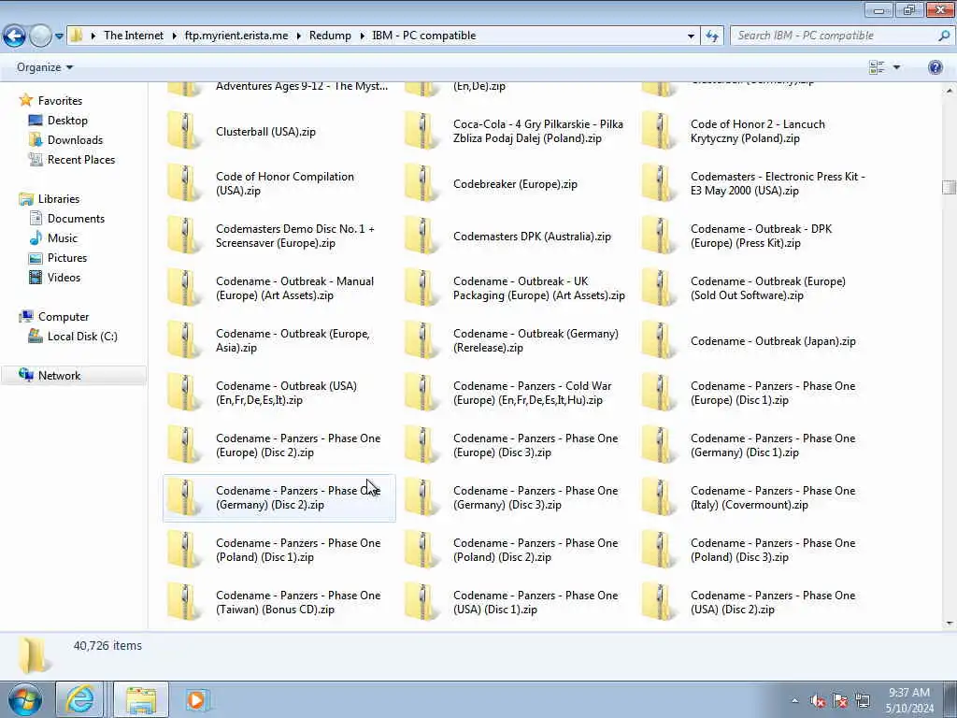Image resolution: width=957 pixels, height=718 pixels.
Task: Select Panzers - Phase One (Europe) (Disc 2).zip
Action: pos(298,446)
